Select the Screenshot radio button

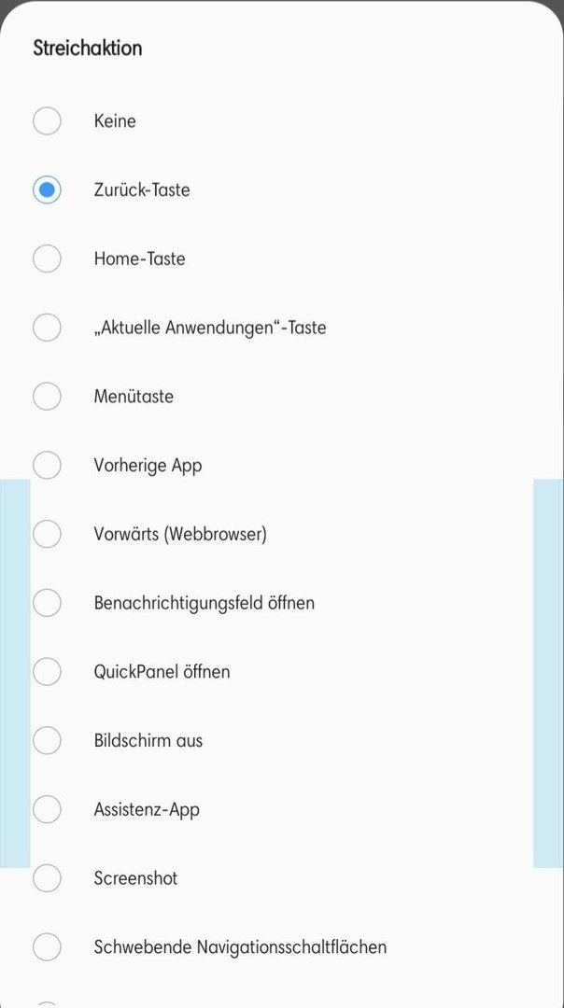(x=47, y=877)
